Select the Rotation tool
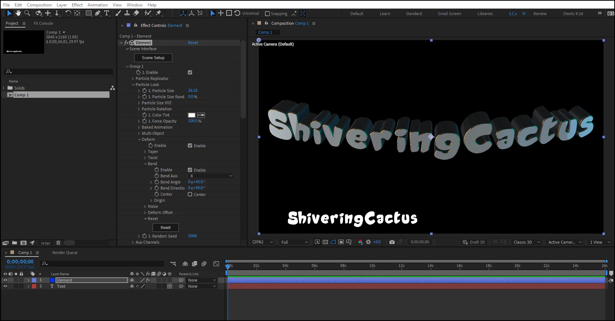The image size is (615, 321). (68, 13)
